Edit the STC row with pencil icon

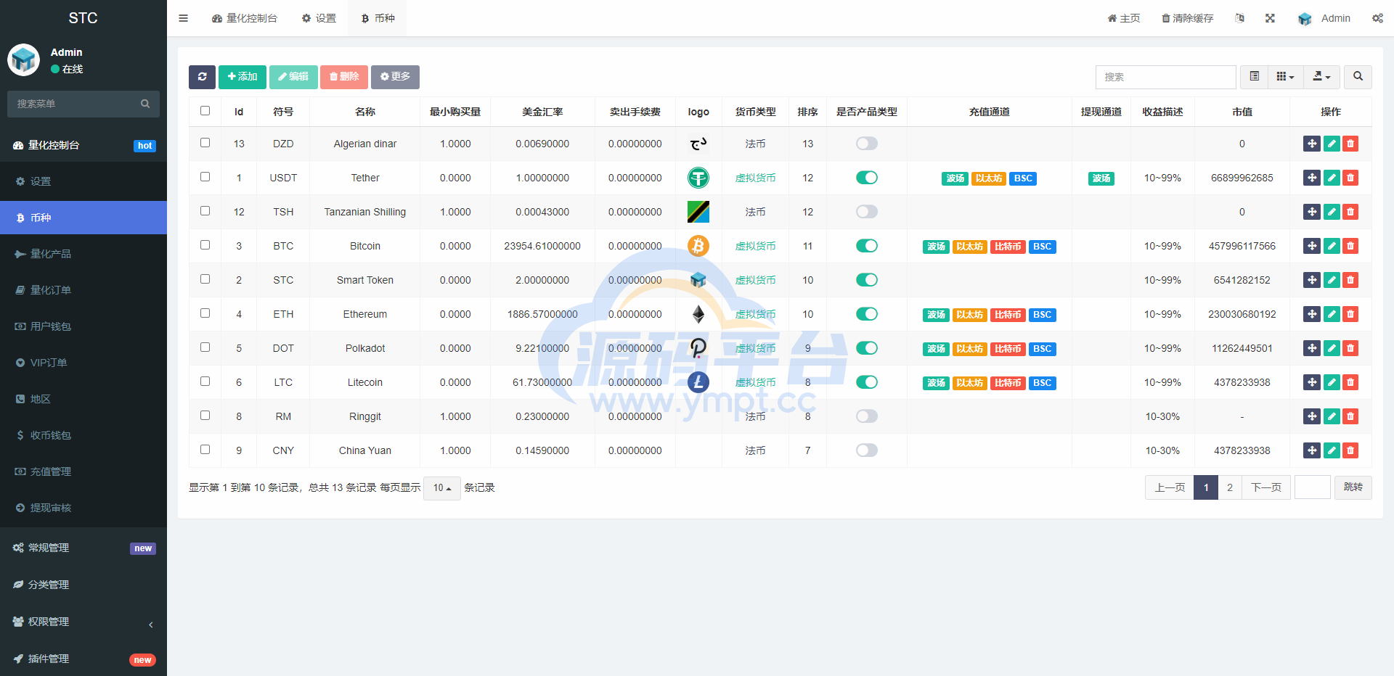tap(1332, 280)
